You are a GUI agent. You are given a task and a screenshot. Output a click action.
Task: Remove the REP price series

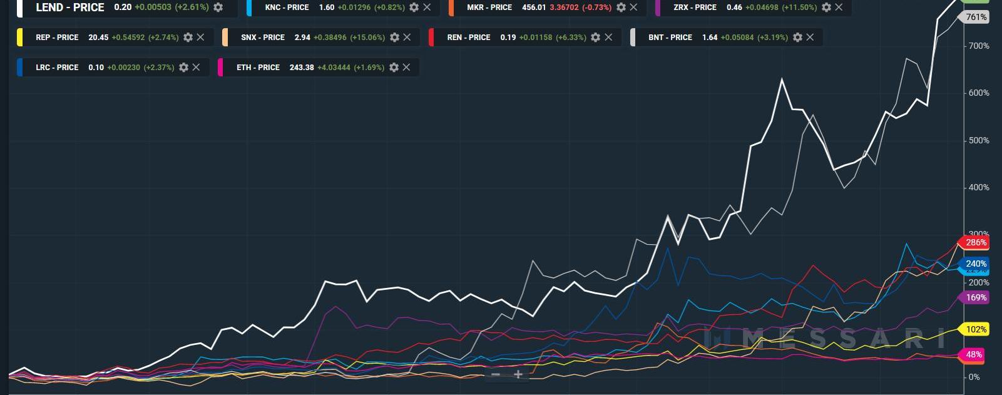(201, 38)
